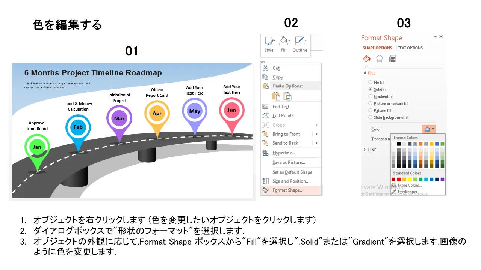Open the Size & Properties tab icon
This screenshot has width=481, height=270.
click(x=392, y=59)
